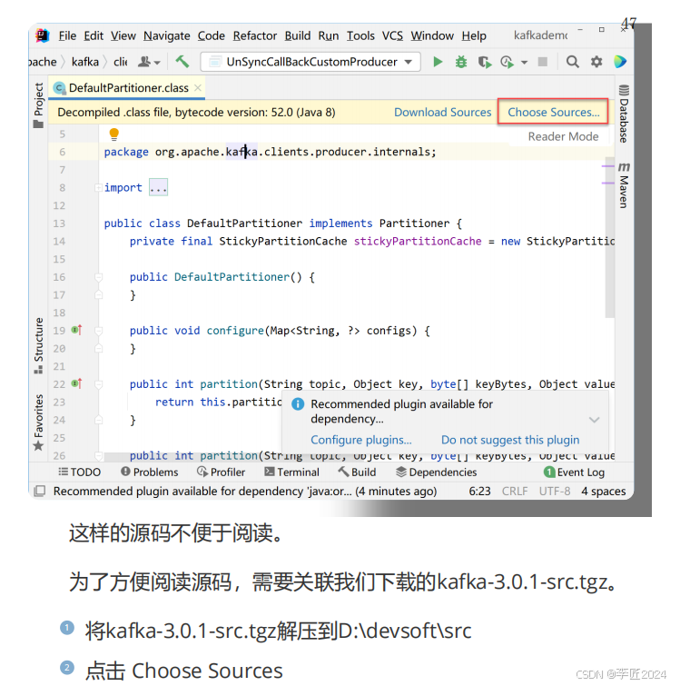Click the user account icon in toolbar
This screenshot has width=680, height=686.
[x=144, y=62]
